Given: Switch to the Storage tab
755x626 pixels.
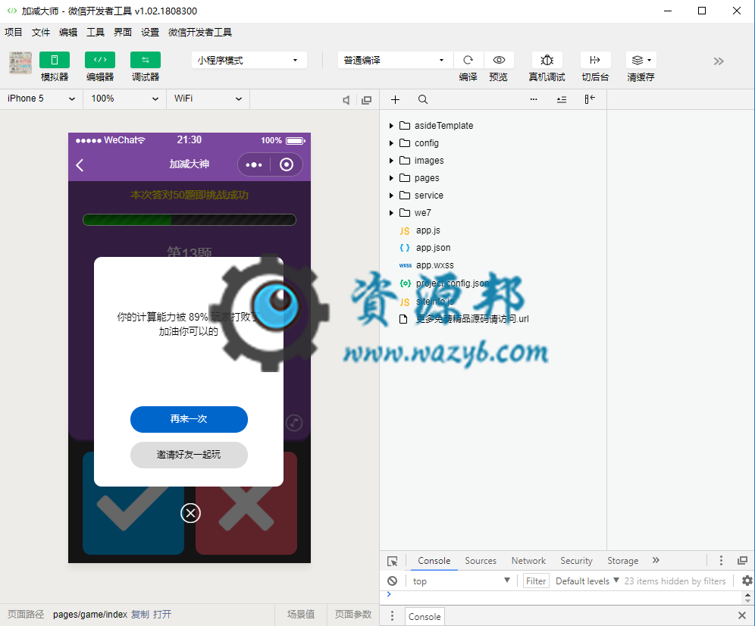Looking at the screenshot, I should coord(622,561).
